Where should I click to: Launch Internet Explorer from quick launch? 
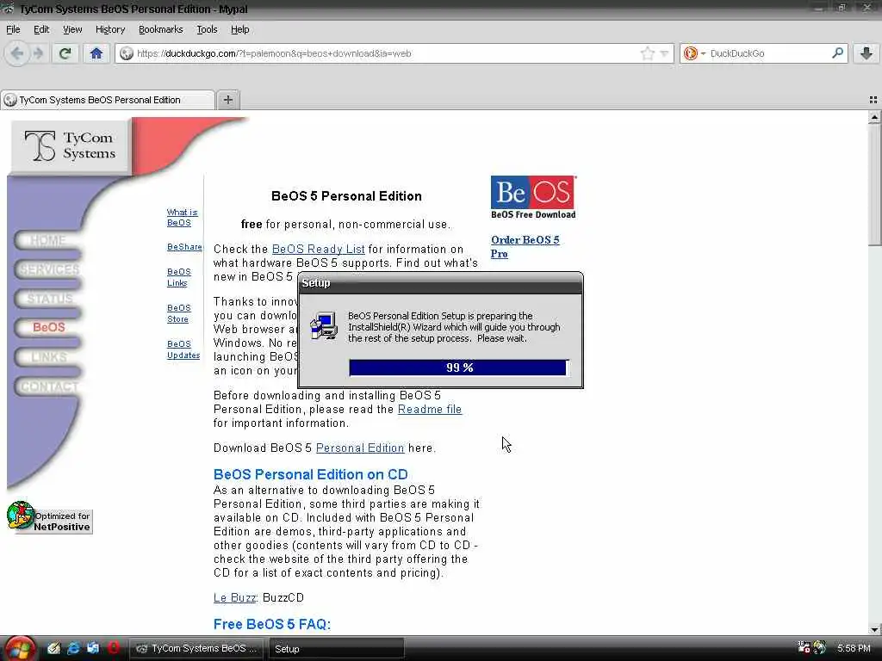pos(74,648)
